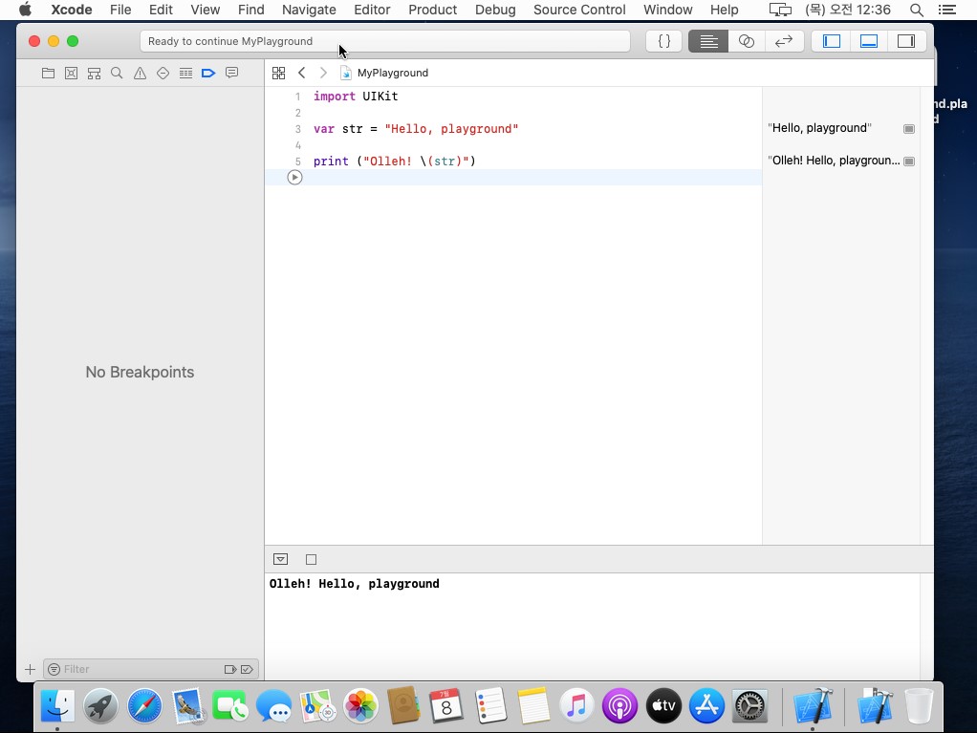
Task: Open the Debug navigator
Action: tap(185, 73)
